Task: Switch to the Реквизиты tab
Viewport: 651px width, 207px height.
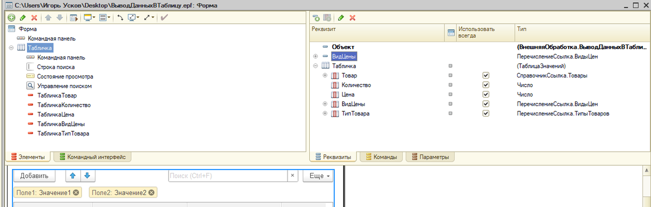Action: pyautogui.click(x=333, y=157)
